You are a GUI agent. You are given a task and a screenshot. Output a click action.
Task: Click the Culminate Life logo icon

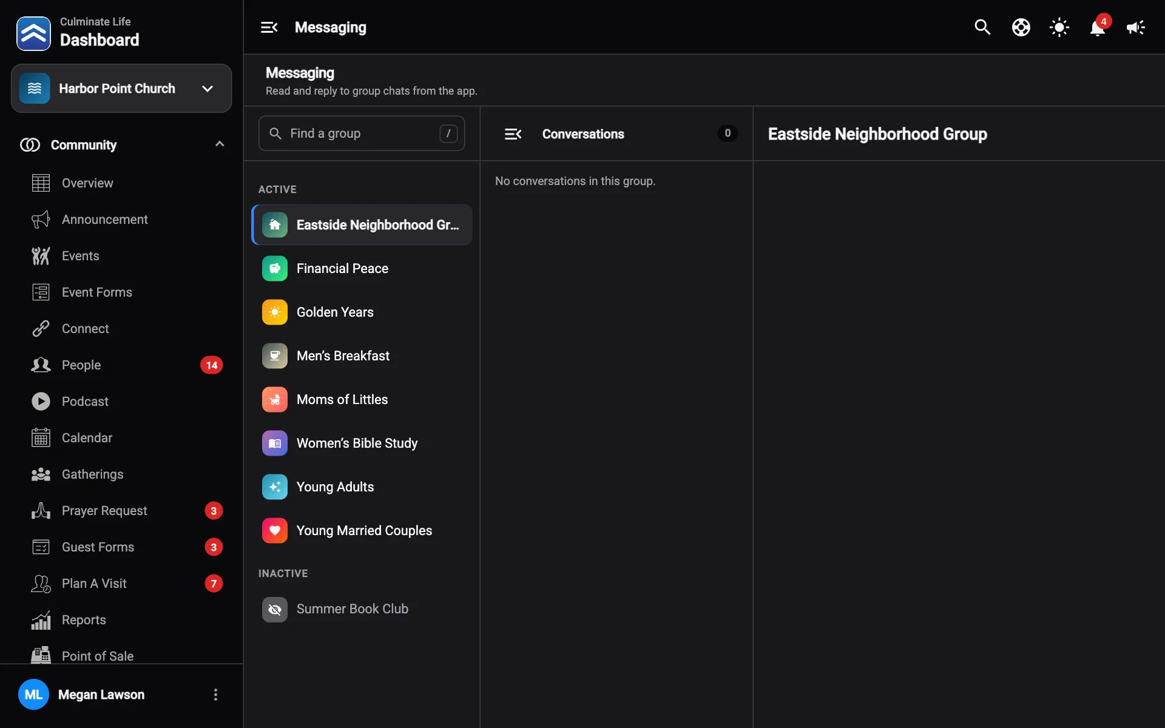33,33
